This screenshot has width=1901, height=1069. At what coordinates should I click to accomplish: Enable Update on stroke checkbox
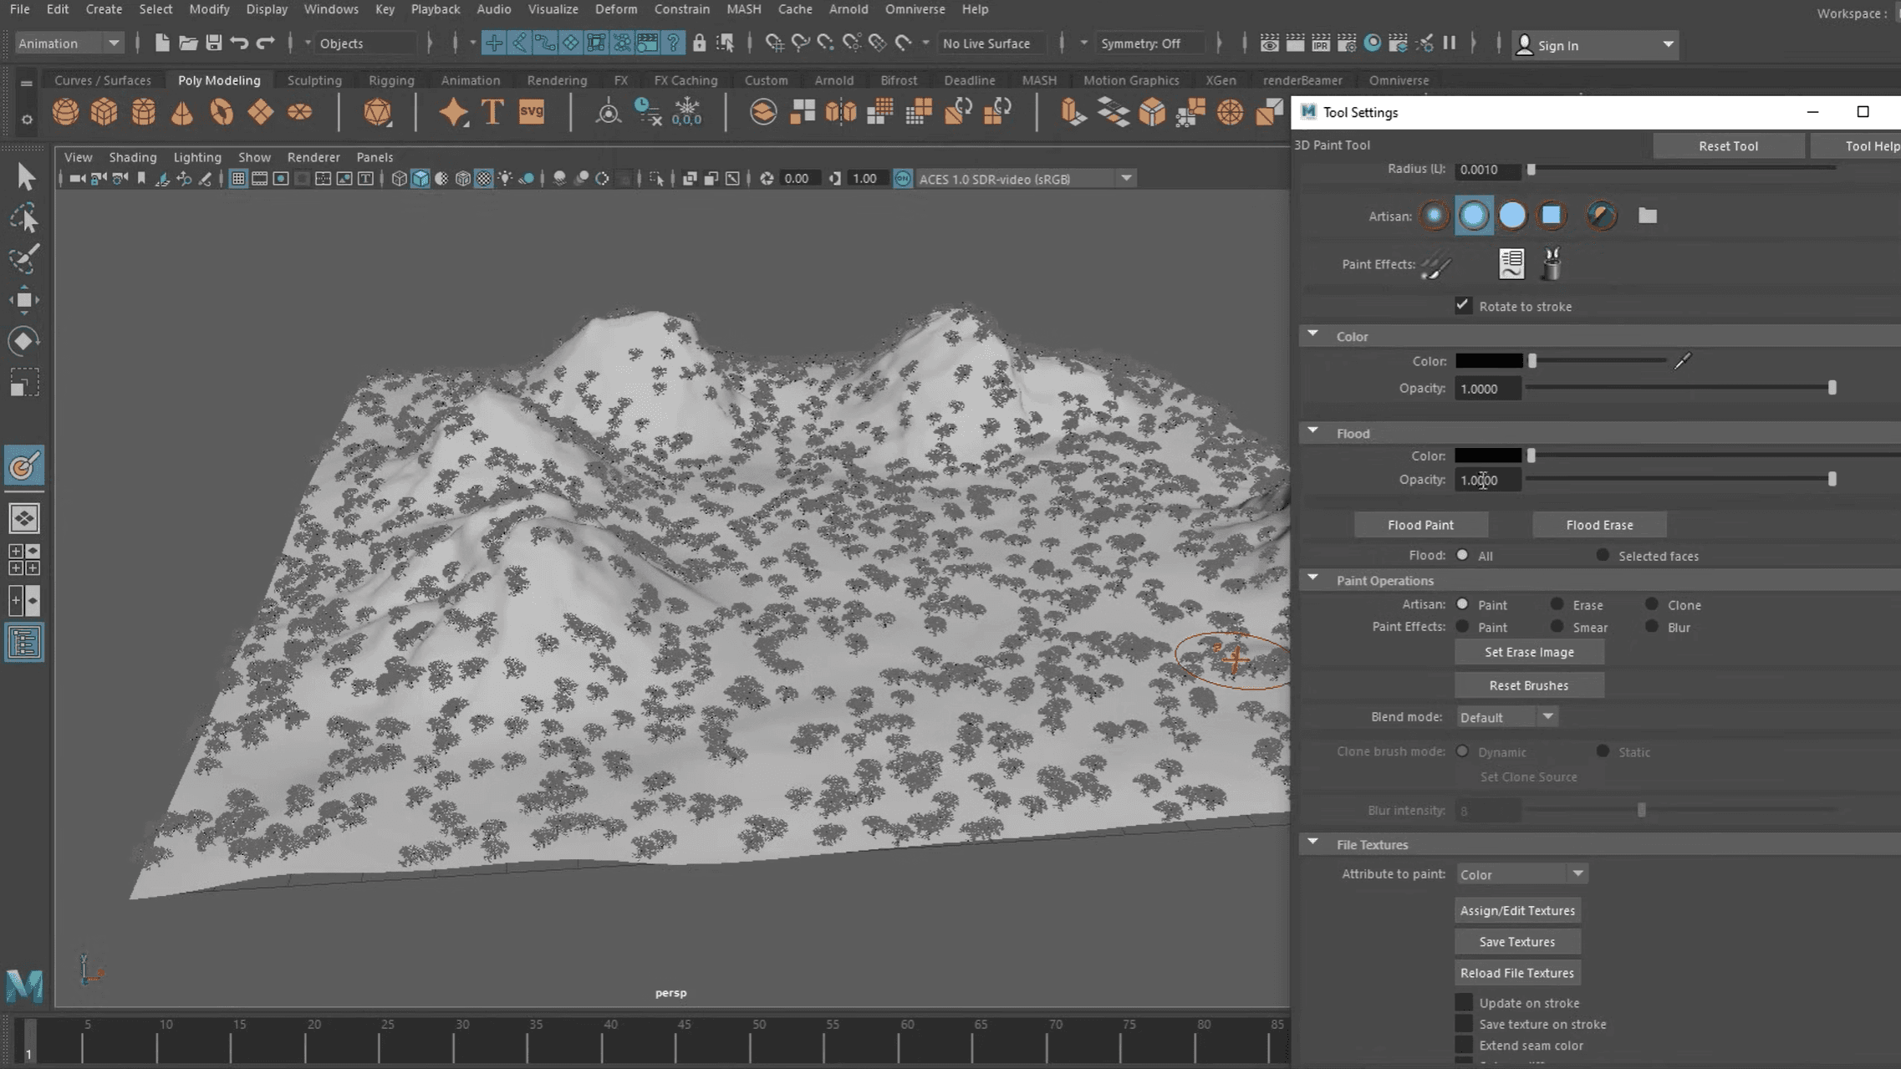click(x=1463, y=1002)
